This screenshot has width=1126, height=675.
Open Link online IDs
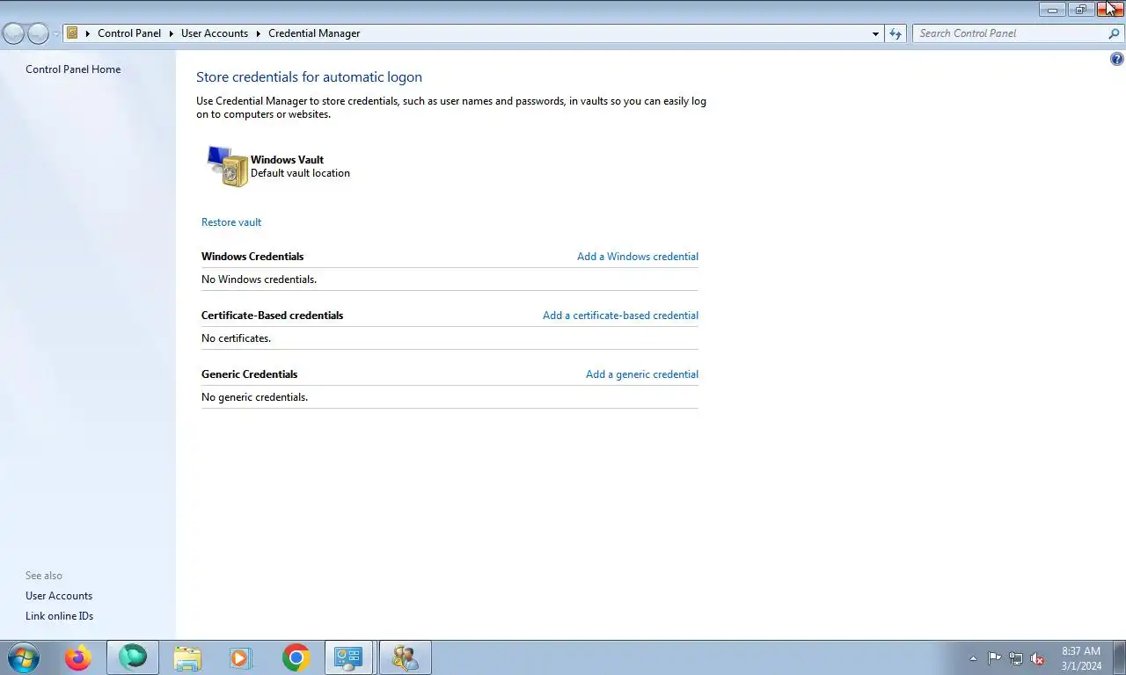coord(59,616)
